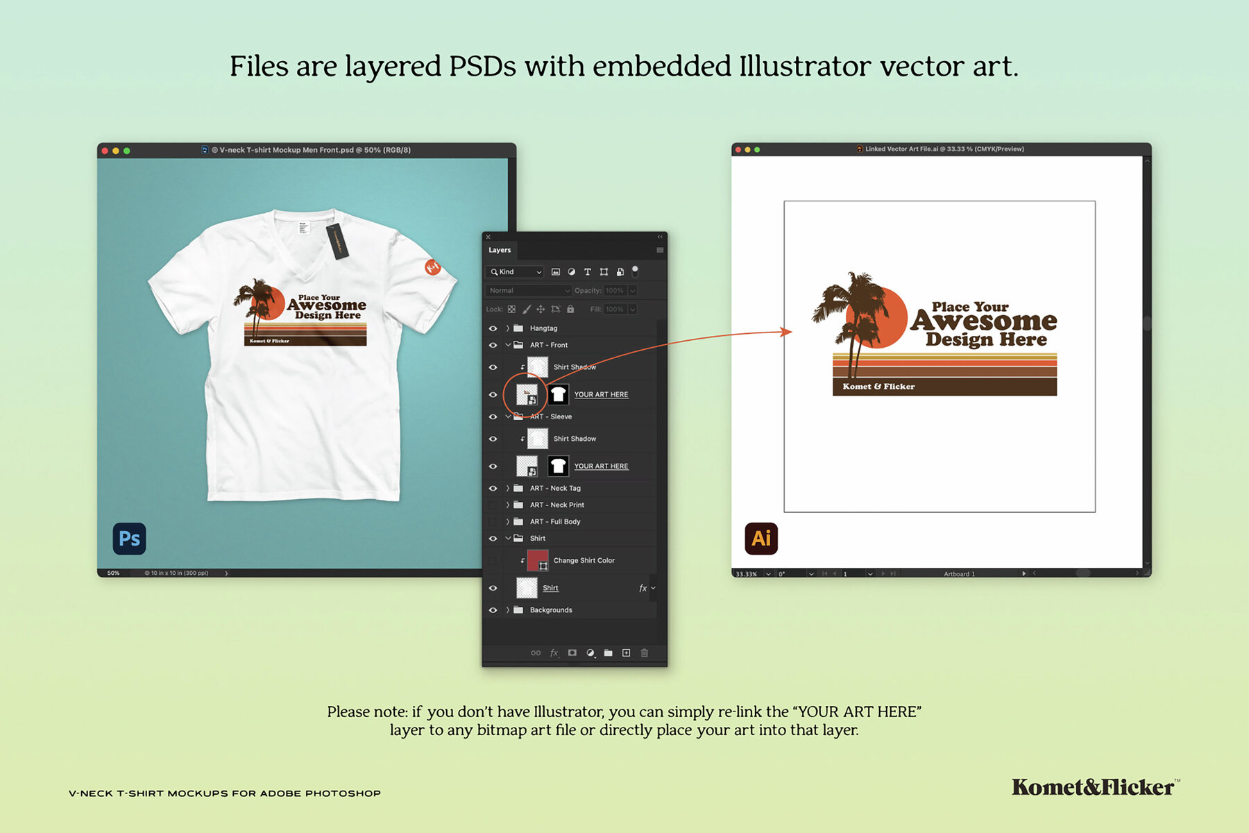Click the adjustment layer filter icon
This screenshot has height=833, width=1249.
tap(571, 272)
